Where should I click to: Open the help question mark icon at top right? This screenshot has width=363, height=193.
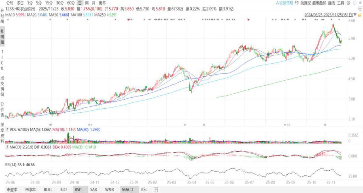[354, 3]
